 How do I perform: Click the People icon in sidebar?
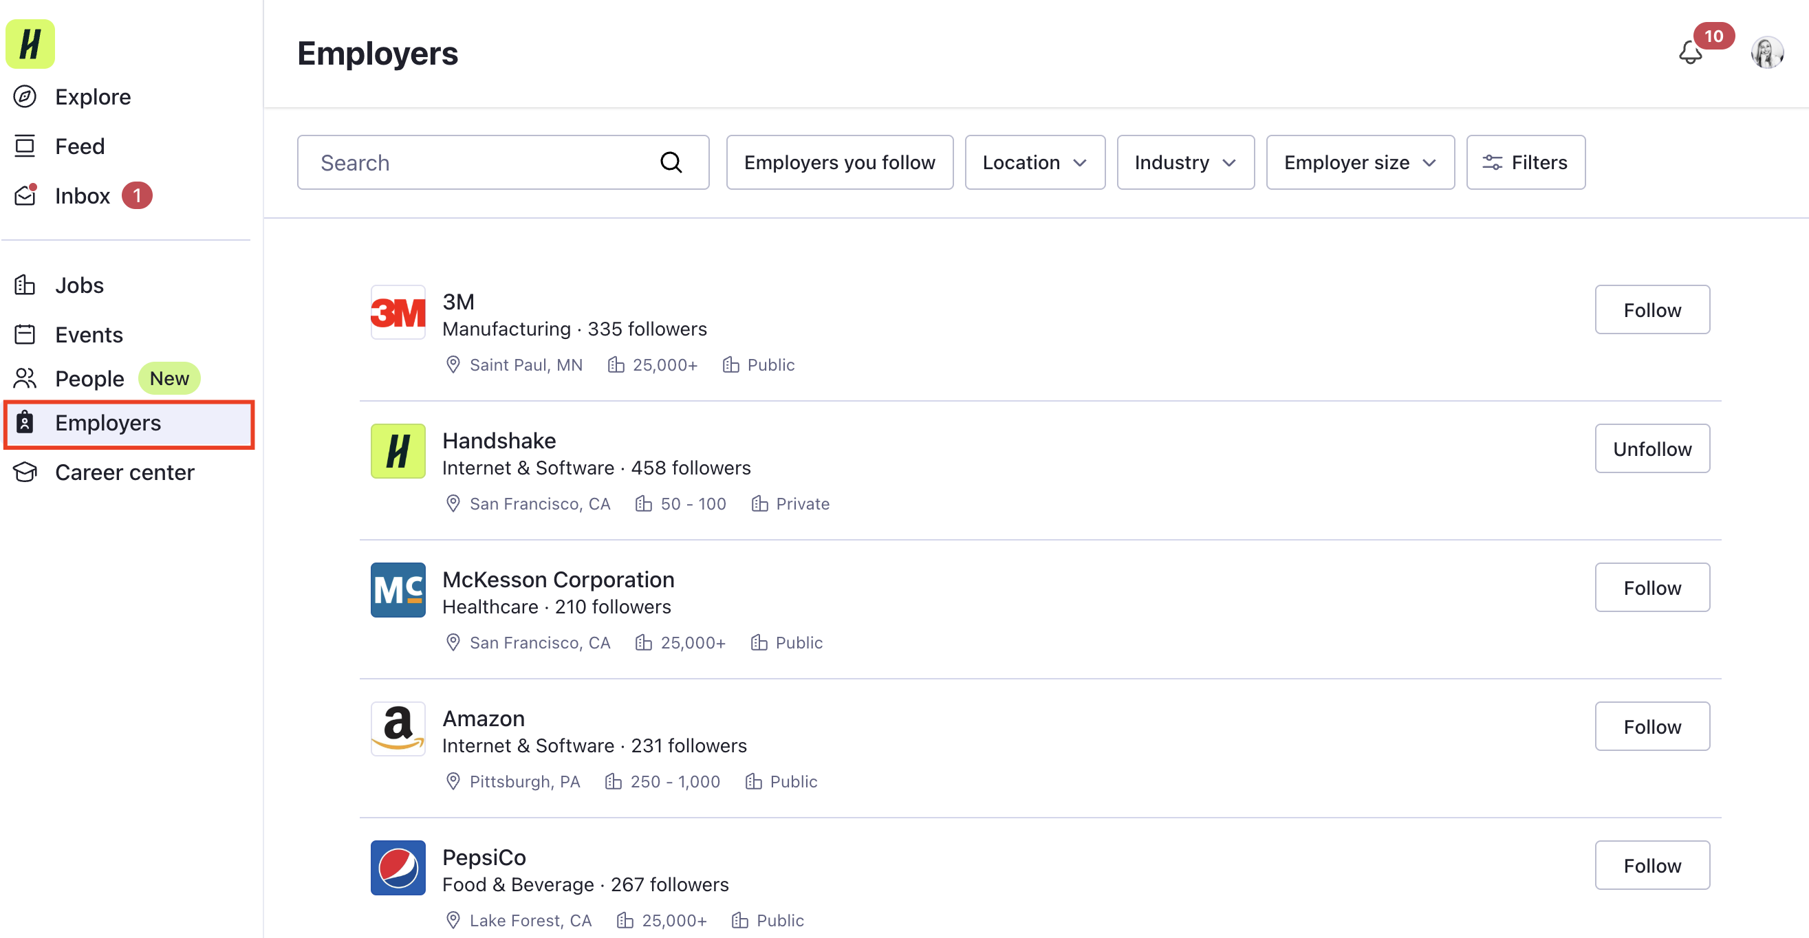tap(25, 378)
